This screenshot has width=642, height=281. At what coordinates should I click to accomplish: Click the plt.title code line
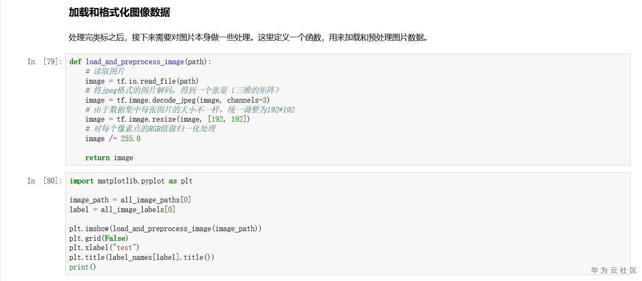point(142,257)
